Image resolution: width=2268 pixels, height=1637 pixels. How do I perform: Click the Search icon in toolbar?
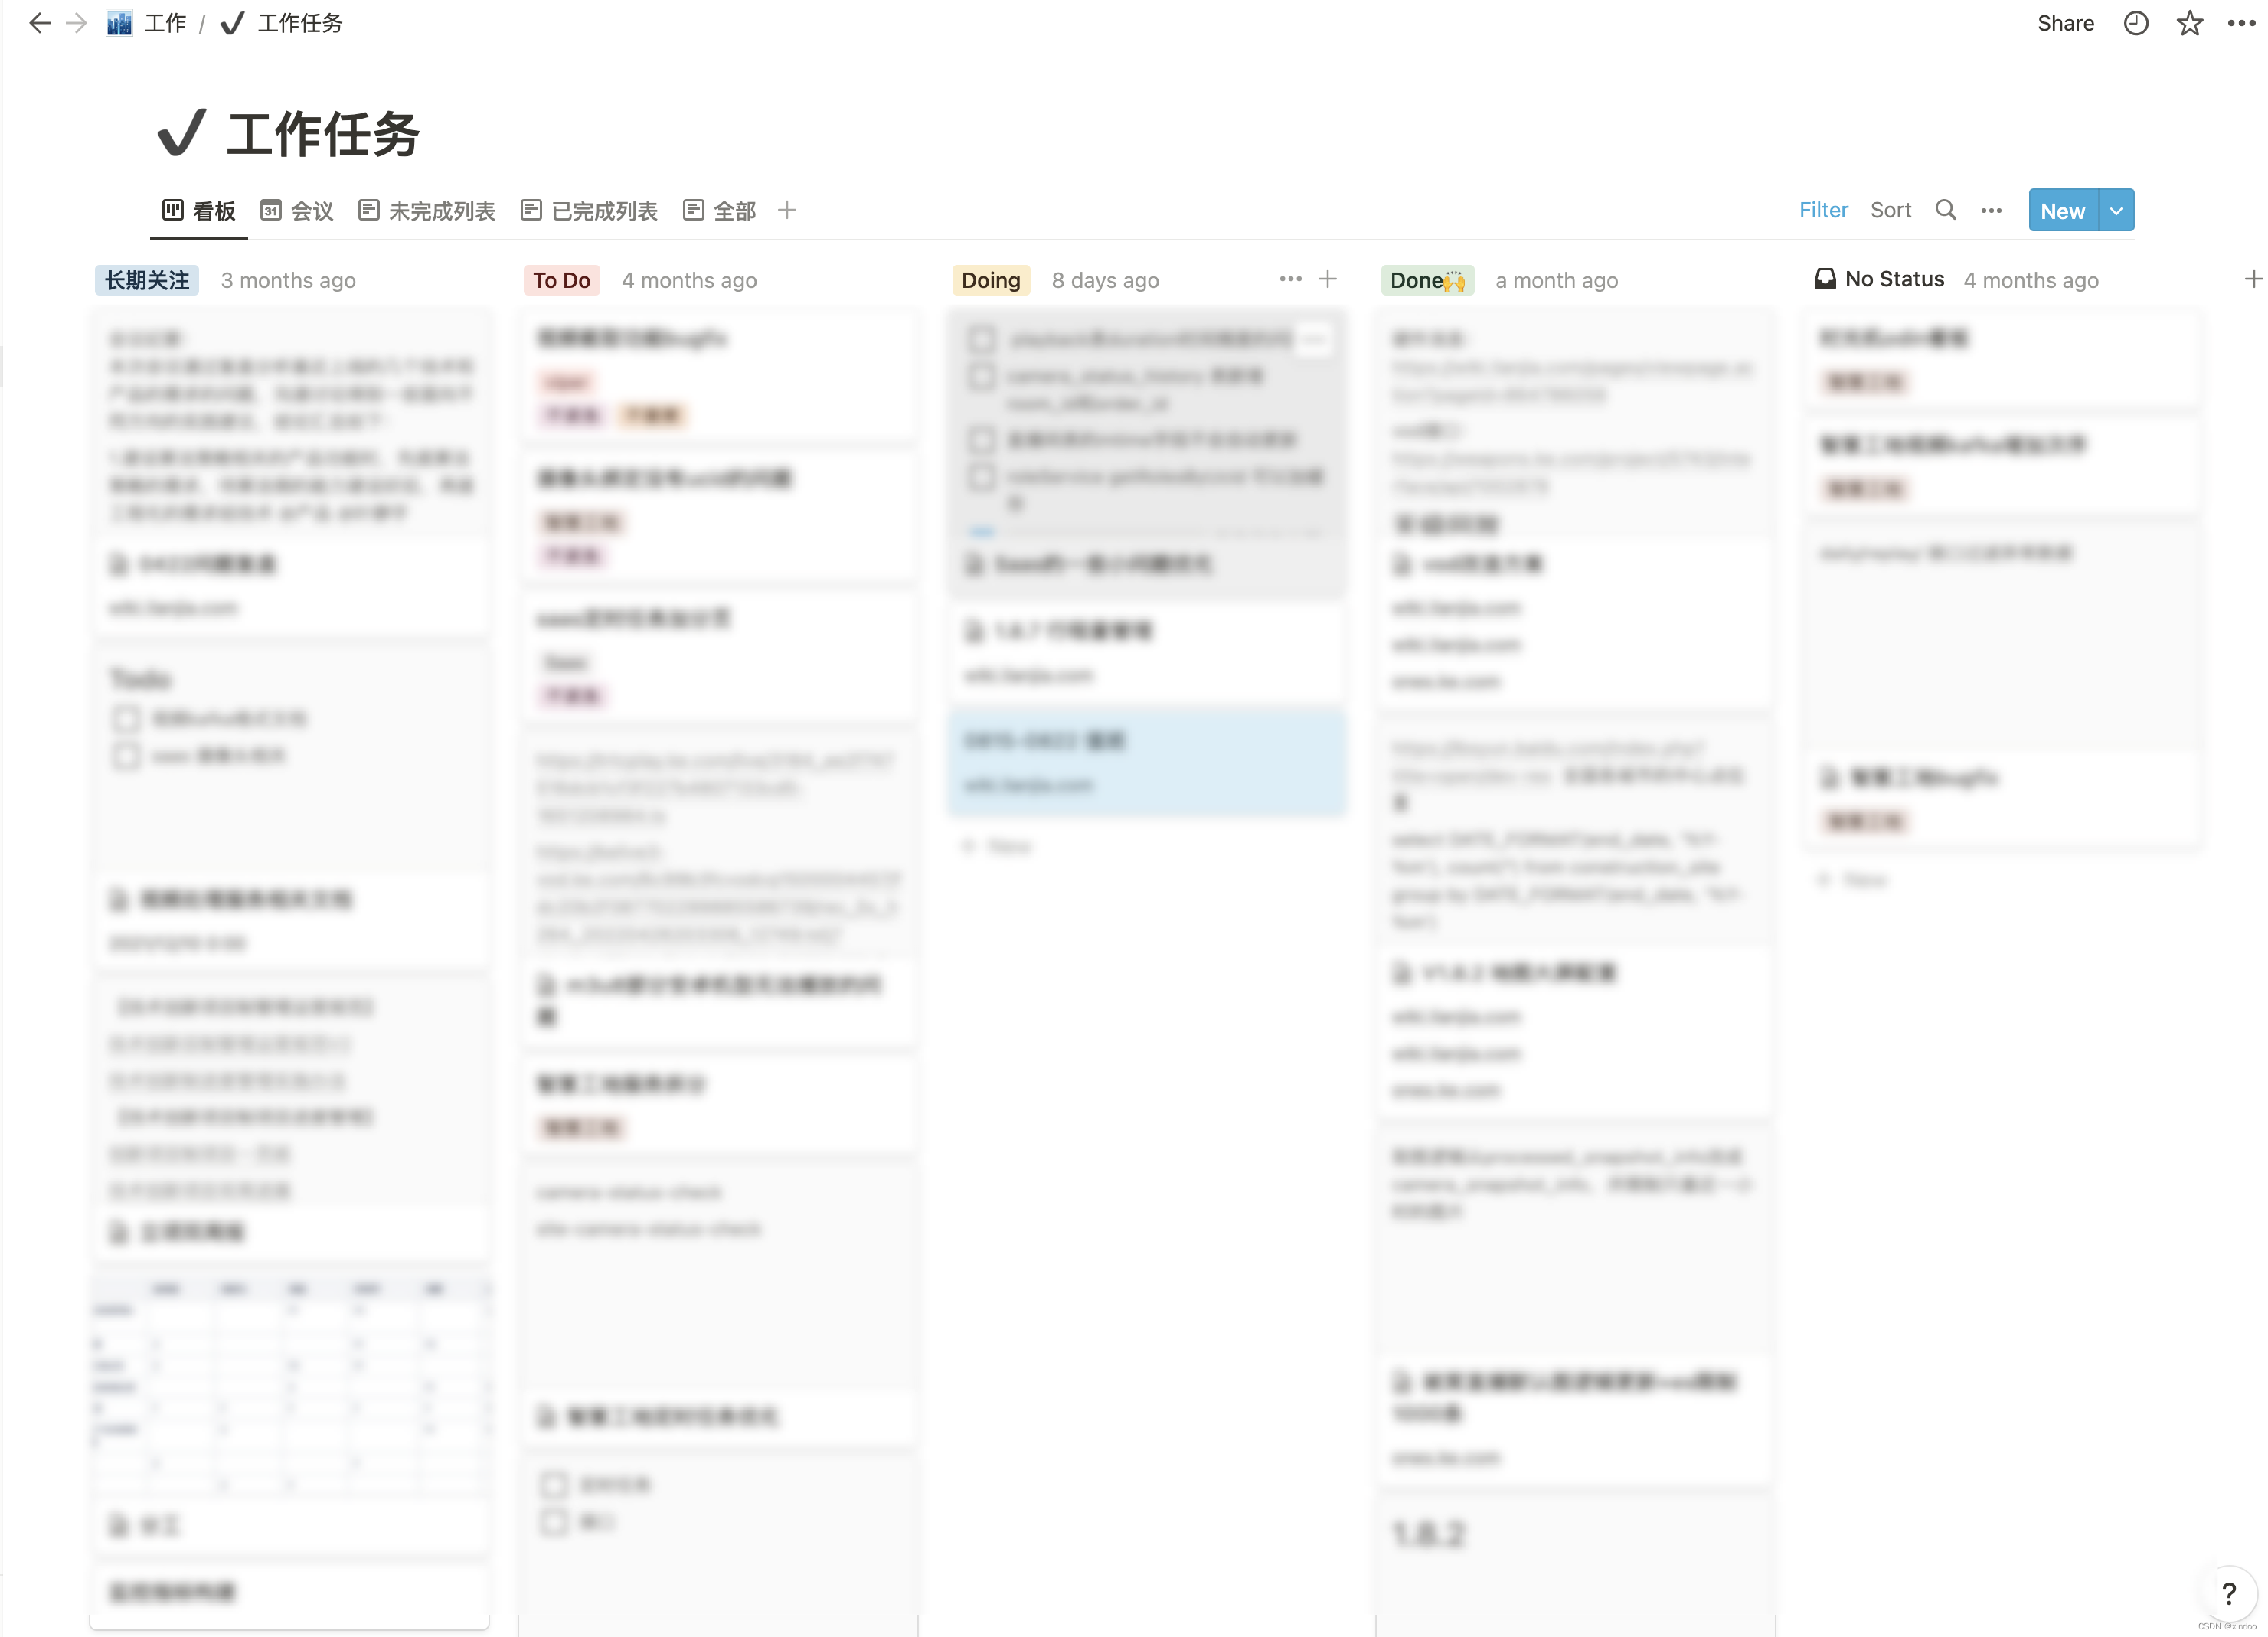click(x=1944, y=210)
